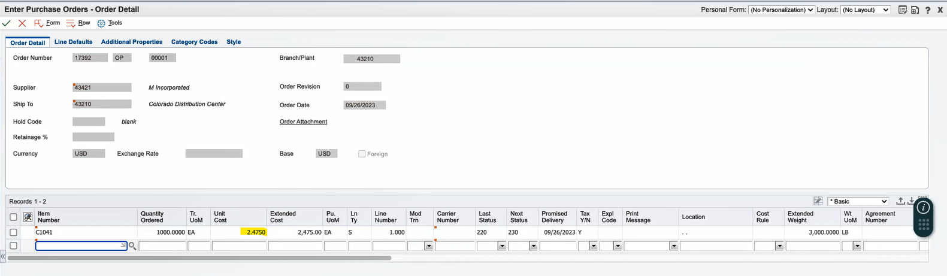The height and width of the screenshot is (276, 947).
Task: Click the Exchange Rate field
Action: (214, 154)
